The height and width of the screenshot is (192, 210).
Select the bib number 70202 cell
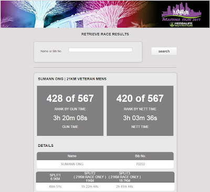(x=140, y=164)
